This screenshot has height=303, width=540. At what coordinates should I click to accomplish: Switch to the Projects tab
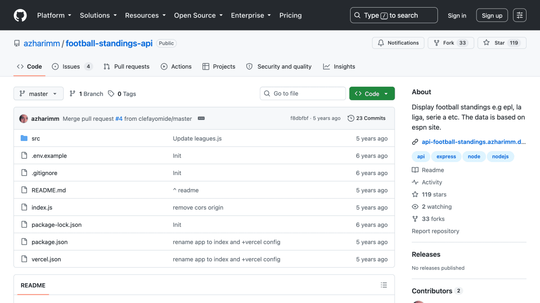219,66
